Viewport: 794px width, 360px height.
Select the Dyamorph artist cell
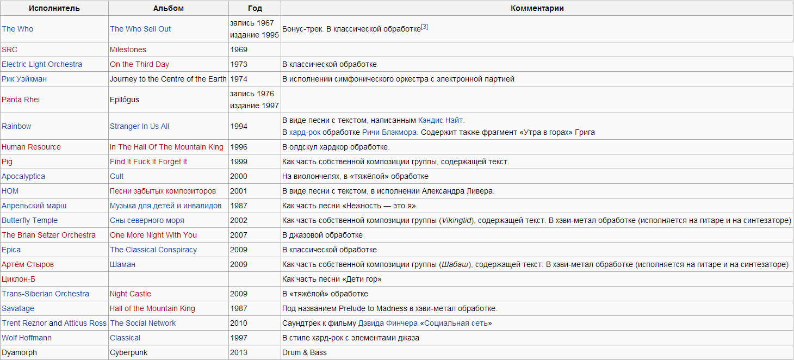point(54,352)
